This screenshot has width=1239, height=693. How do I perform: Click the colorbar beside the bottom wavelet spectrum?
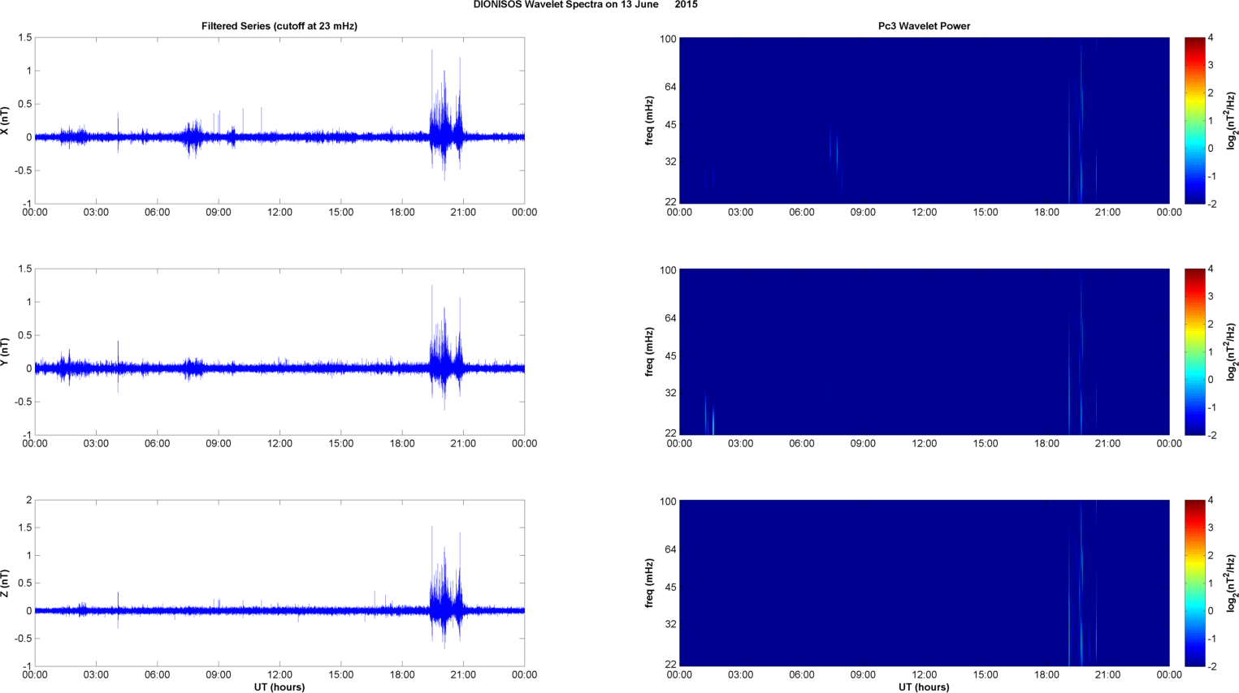(x=1194, y=583)
